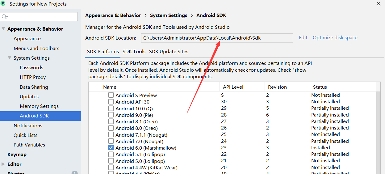
Task: Expand the Editor settings section
Action: click(3, 164)
